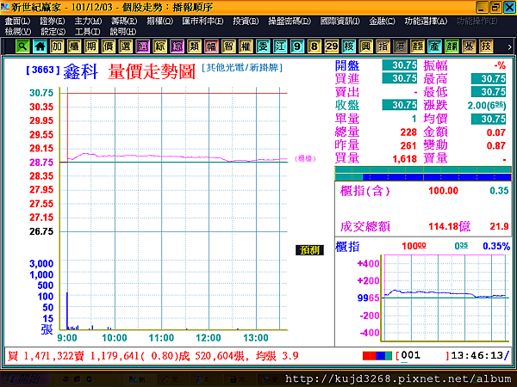Select the 類 category toolbar icon
The height and width of the screenshot is (387, 517).
pos(194,46)
